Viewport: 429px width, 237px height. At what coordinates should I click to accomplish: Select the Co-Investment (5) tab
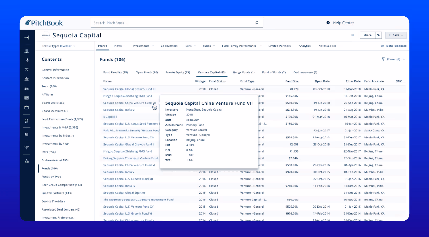(x=305, y=72)
